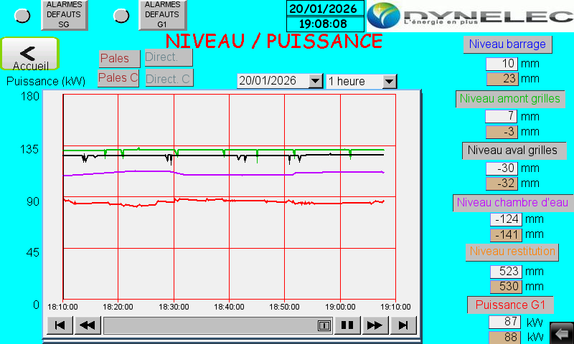Select the Direct. C curve
The image size is (574, 344).
point(169,78)
